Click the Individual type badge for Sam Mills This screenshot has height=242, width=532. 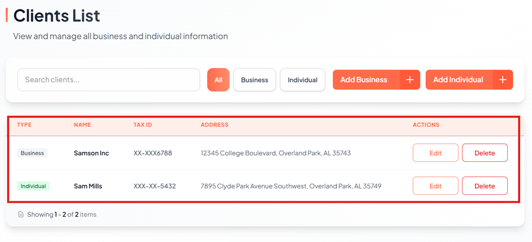(33, 186)
